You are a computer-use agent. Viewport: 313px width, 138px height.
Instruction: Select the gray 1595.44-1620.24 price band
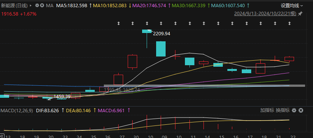(204, 86)
